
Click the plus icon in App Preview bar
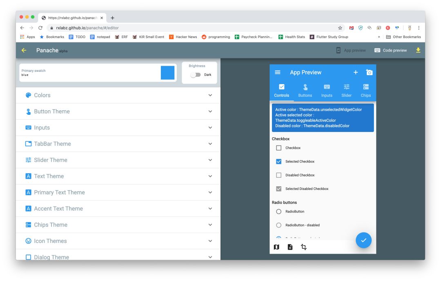[x=356, y=72]
